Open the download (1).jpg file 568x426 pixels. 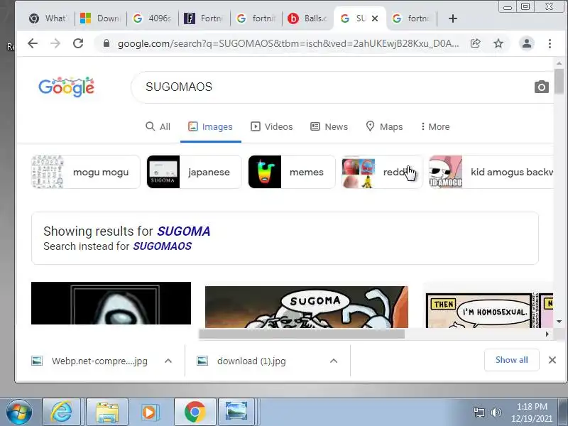[241, 361]
